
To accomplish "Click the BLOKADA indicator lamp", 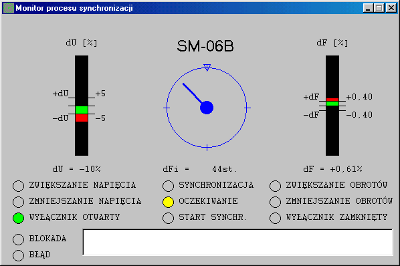I will 18,239.
